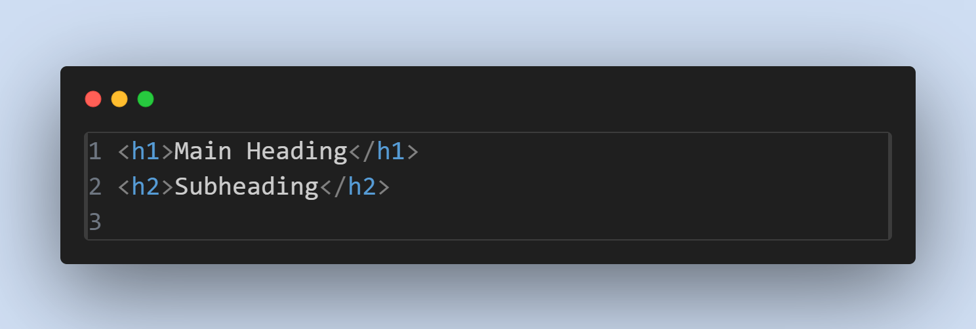This screenshot has height=329, width=976.
Task: Click the word Heading in line 1
Action: coord(296,152)
